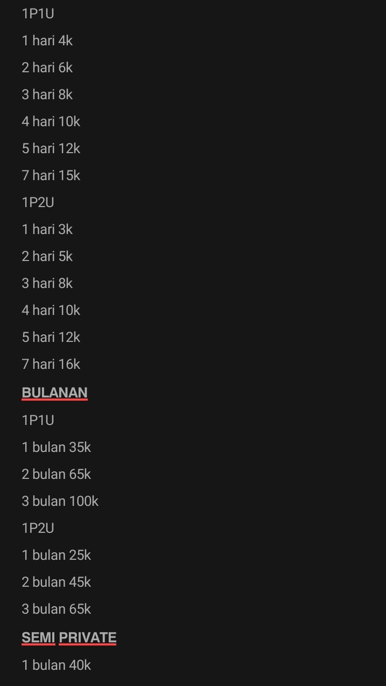The height and width of the screenshot is (686, 386).
Task: Select the 1P2U label above '1 hari 3k'
Action: click(38, 202)
